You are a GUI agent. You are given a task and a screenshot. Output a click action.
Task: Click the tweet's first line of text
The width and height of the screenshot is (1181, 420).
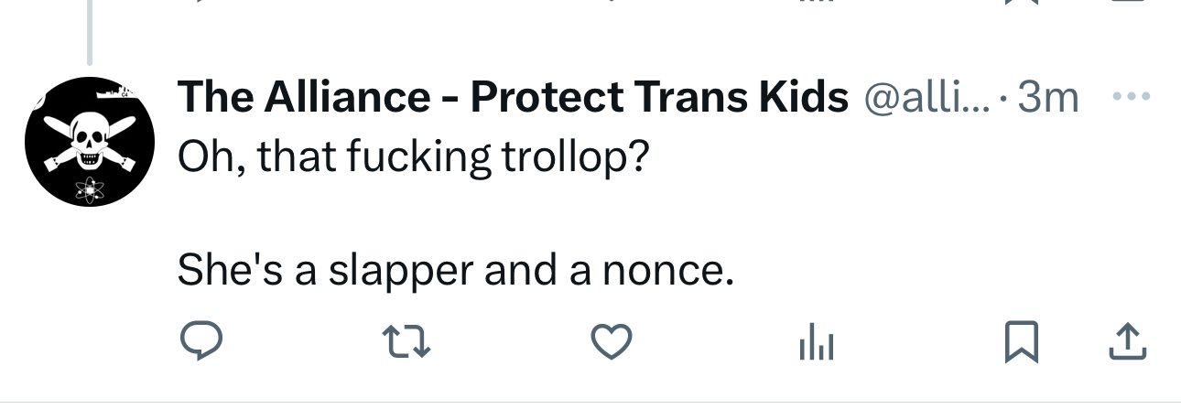tap(413, 156)
